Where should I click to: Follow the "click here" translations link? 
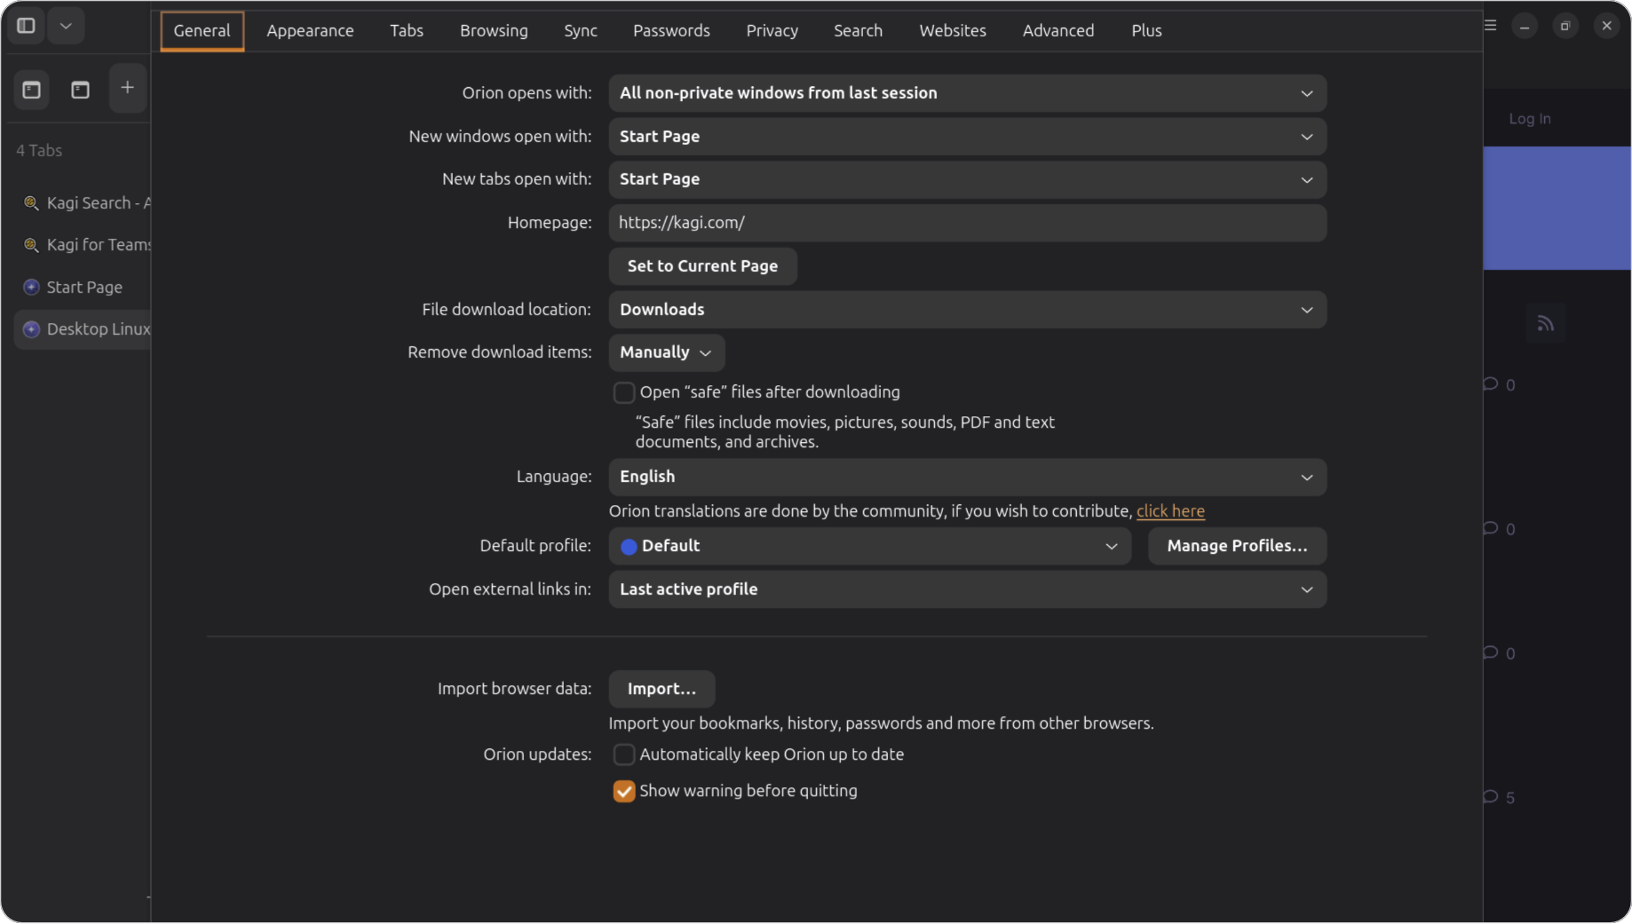[1170, 511]
